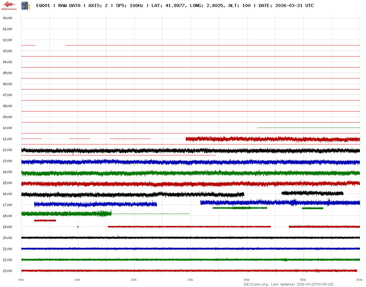
Task: Click the short red segment below 18:00
Action: [45, 220]
